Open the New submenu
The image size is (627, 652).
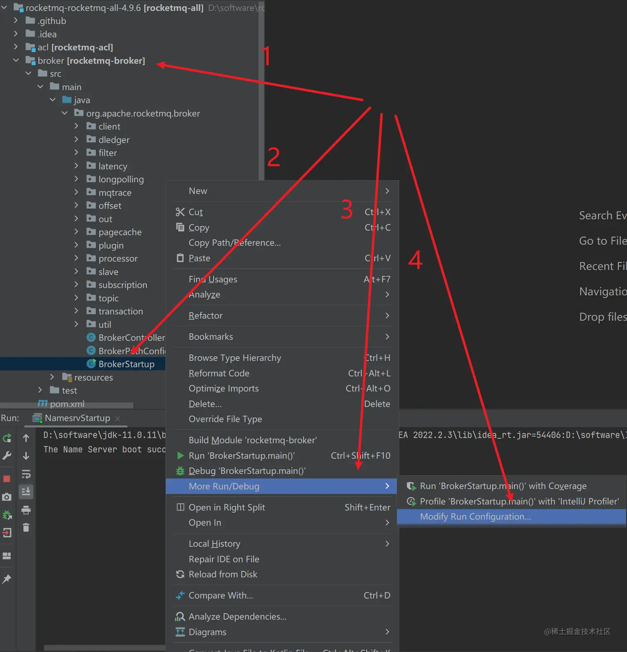coord(282,191)
